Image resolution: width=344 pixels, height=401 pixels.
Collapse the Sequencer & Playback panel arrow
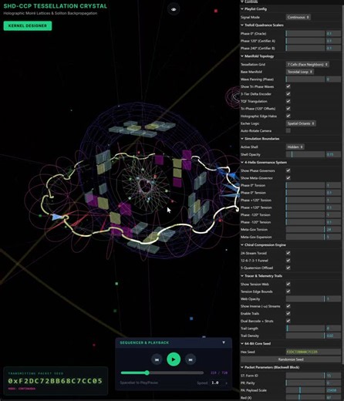[224, 342]
